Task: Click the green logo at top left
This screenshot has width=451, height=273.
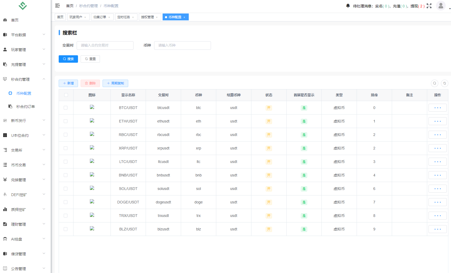Action: click(23, 6)
